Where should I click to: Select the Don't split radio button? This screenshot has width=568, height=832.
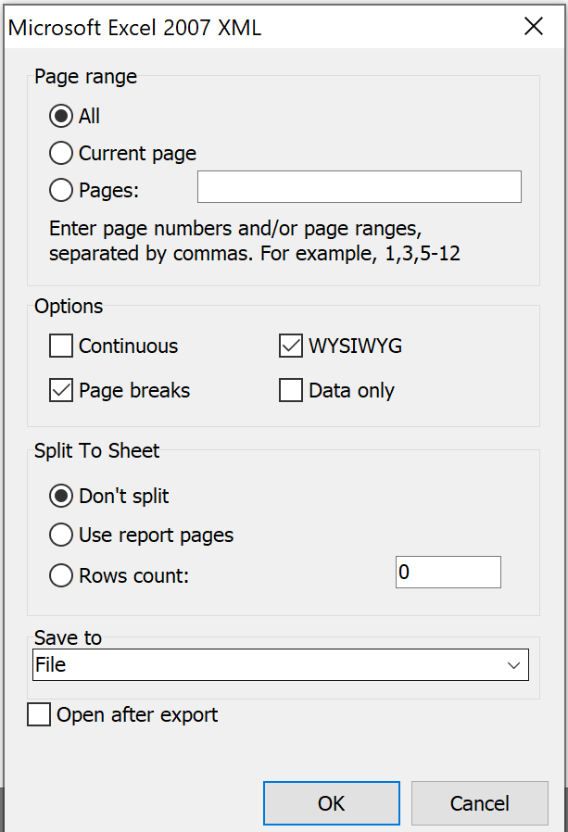[61, 496]
